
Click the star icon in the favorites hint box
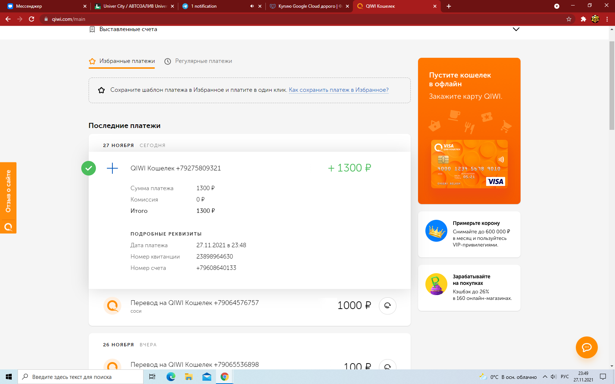(x=101, y=90)
